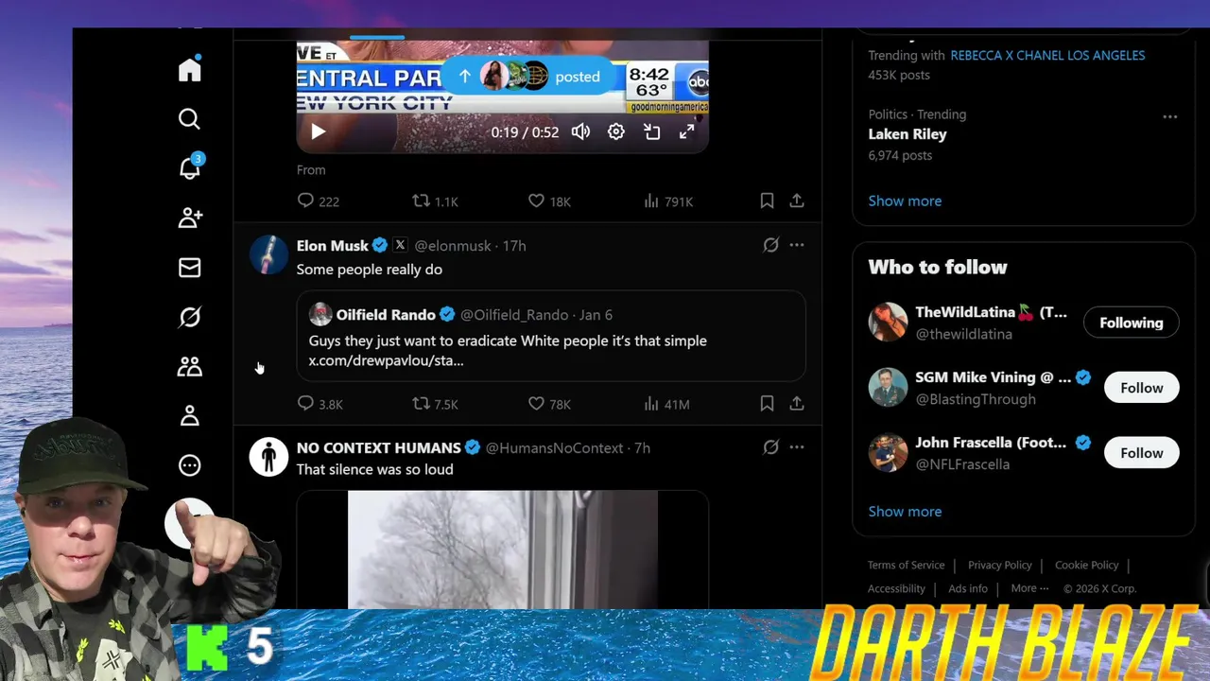Open more options on Elon Musk's post
The height and width of the screenshot is (681, 1210).
click(x=797, y=245)
